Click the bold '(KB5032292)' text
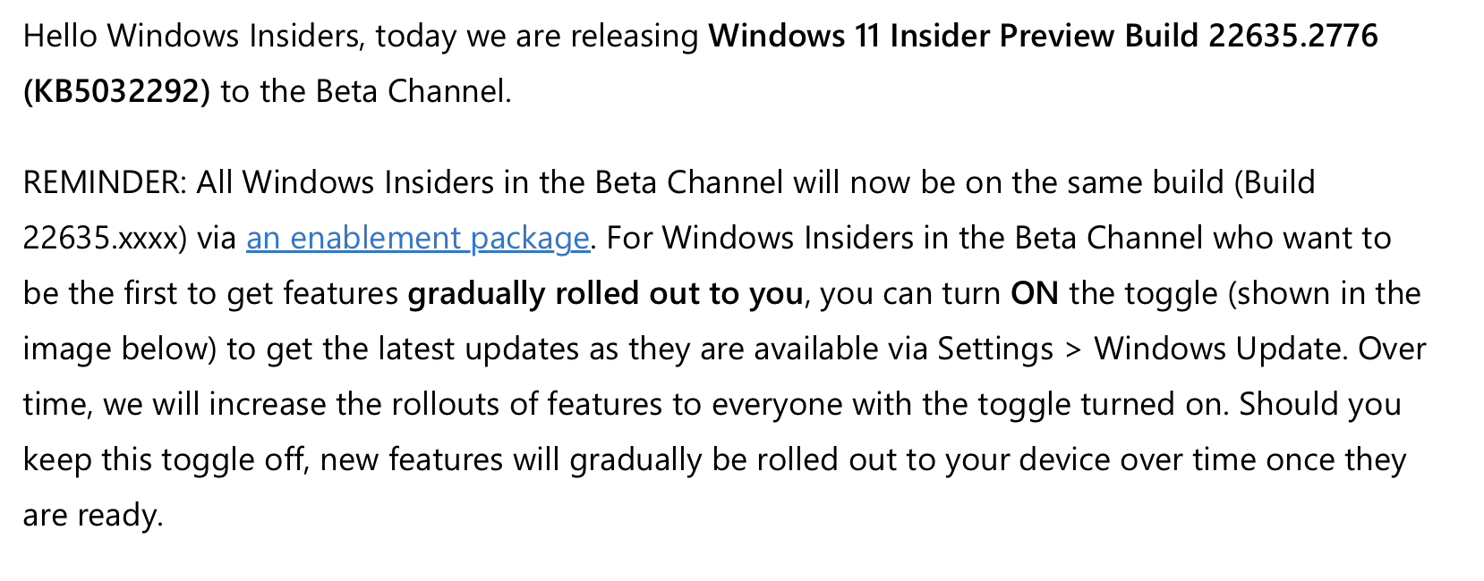Screen dimensions: 1484x581 click(x=116, y=92)
